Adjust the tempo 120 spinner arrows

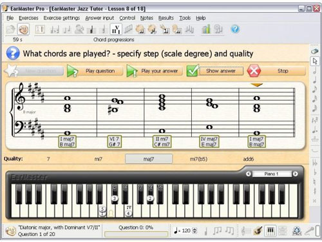pyautogui.click(x=194, y=230)
